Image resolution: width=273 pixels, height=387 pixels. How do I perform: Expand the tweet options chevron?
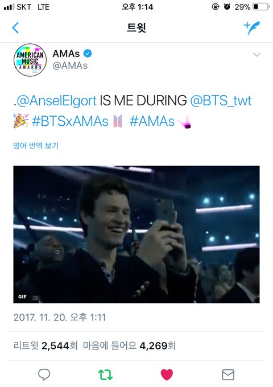click(257, 55)
